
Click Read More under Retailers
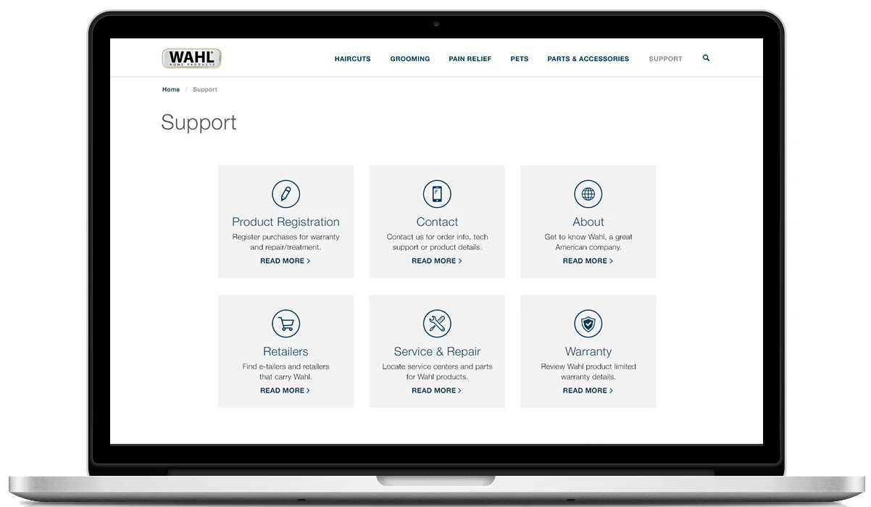[x=286, y=390]
